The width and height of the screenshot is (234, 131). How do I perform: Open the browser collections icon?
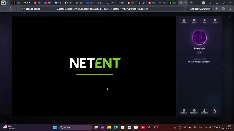pyautogui.click(x=224, y=9)
